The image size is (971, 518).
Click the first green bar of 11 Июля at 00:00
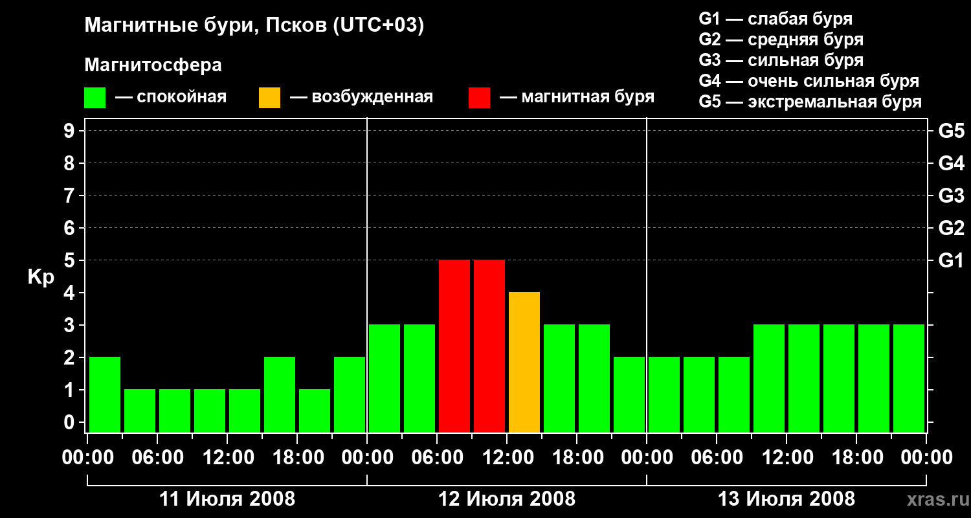pyautogui.click(x=105, y=395)
